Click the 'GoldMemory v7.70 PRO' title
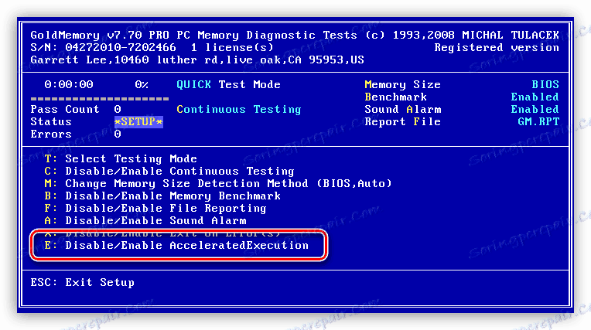Image resolution: width=591 pixels, height=330 pixels. [100, 36]
